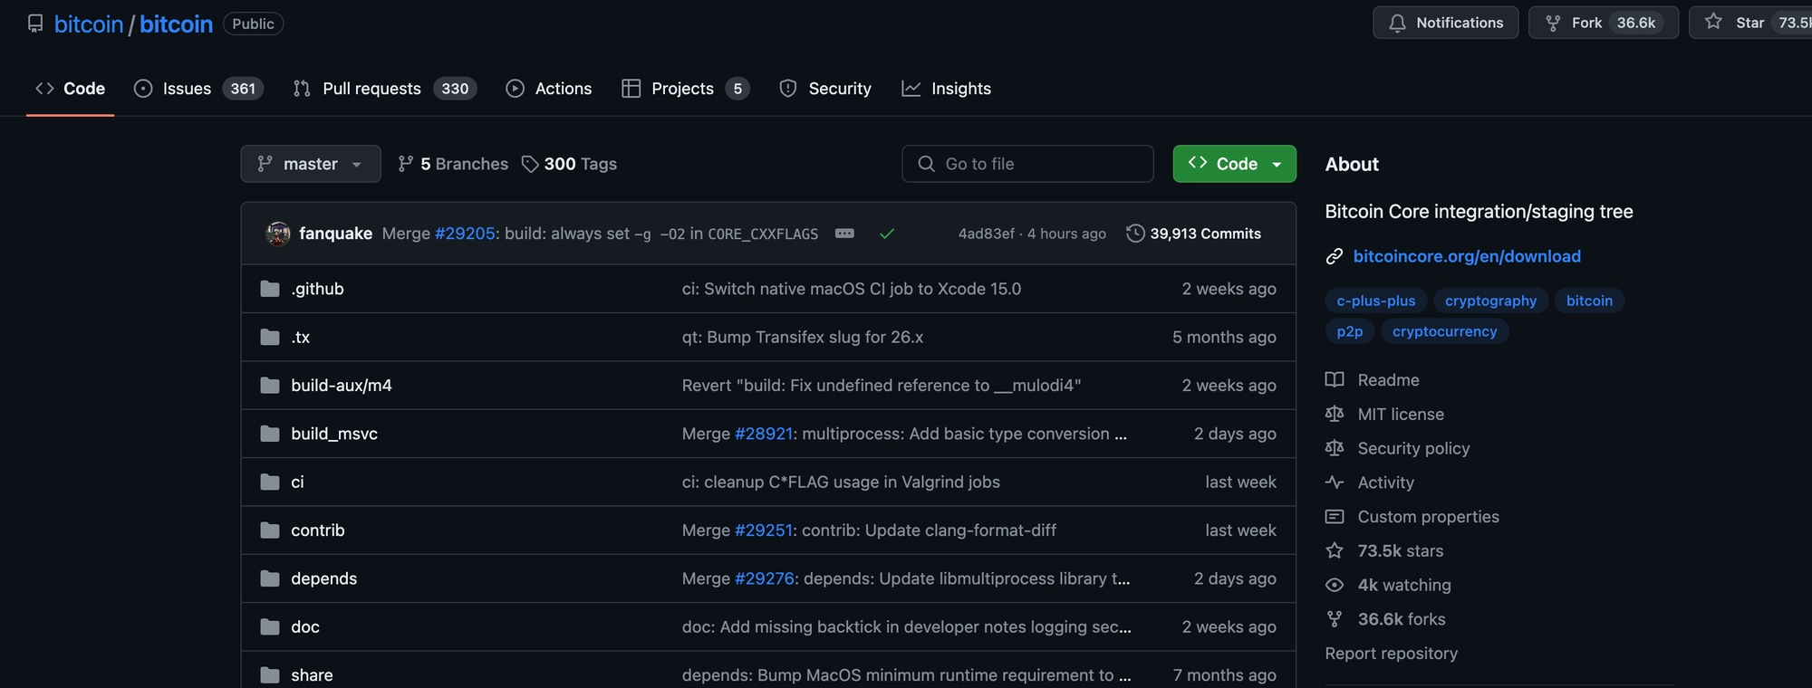Select the c-plus-plus topic tag

point(1376,301)
